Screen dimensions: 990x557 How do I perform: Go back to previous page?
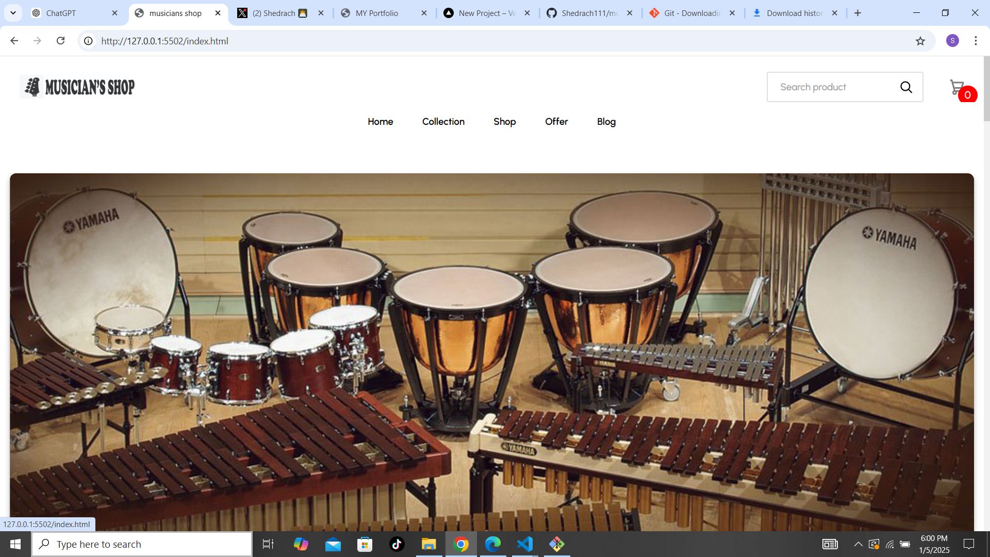point(14,41)
